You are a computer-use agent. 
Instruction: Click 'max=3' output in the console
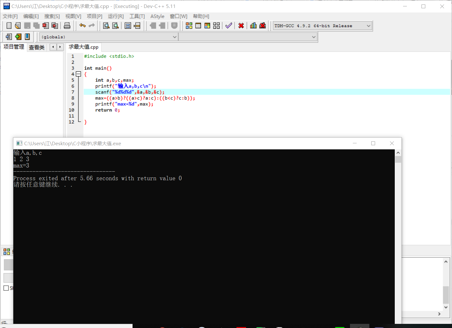click(21, 166)
